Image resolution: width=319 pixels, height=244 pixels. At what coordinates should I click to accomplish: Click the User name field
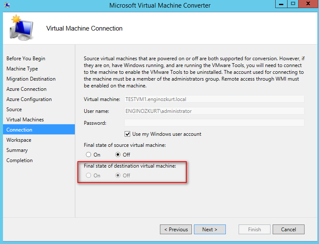[x=214, y=111]
